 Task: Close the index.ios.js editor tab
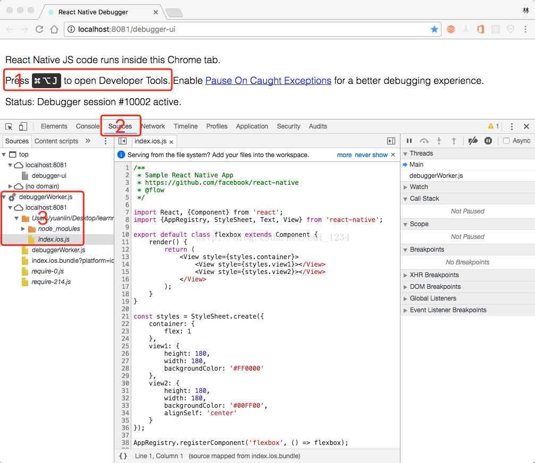(171, 142)
